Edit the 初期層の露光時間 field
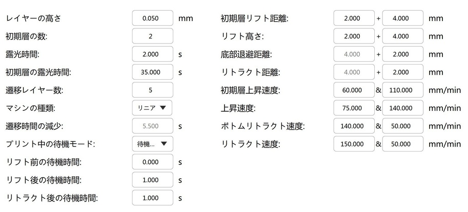This screenshot has width=468, height=212. [152, 72]
